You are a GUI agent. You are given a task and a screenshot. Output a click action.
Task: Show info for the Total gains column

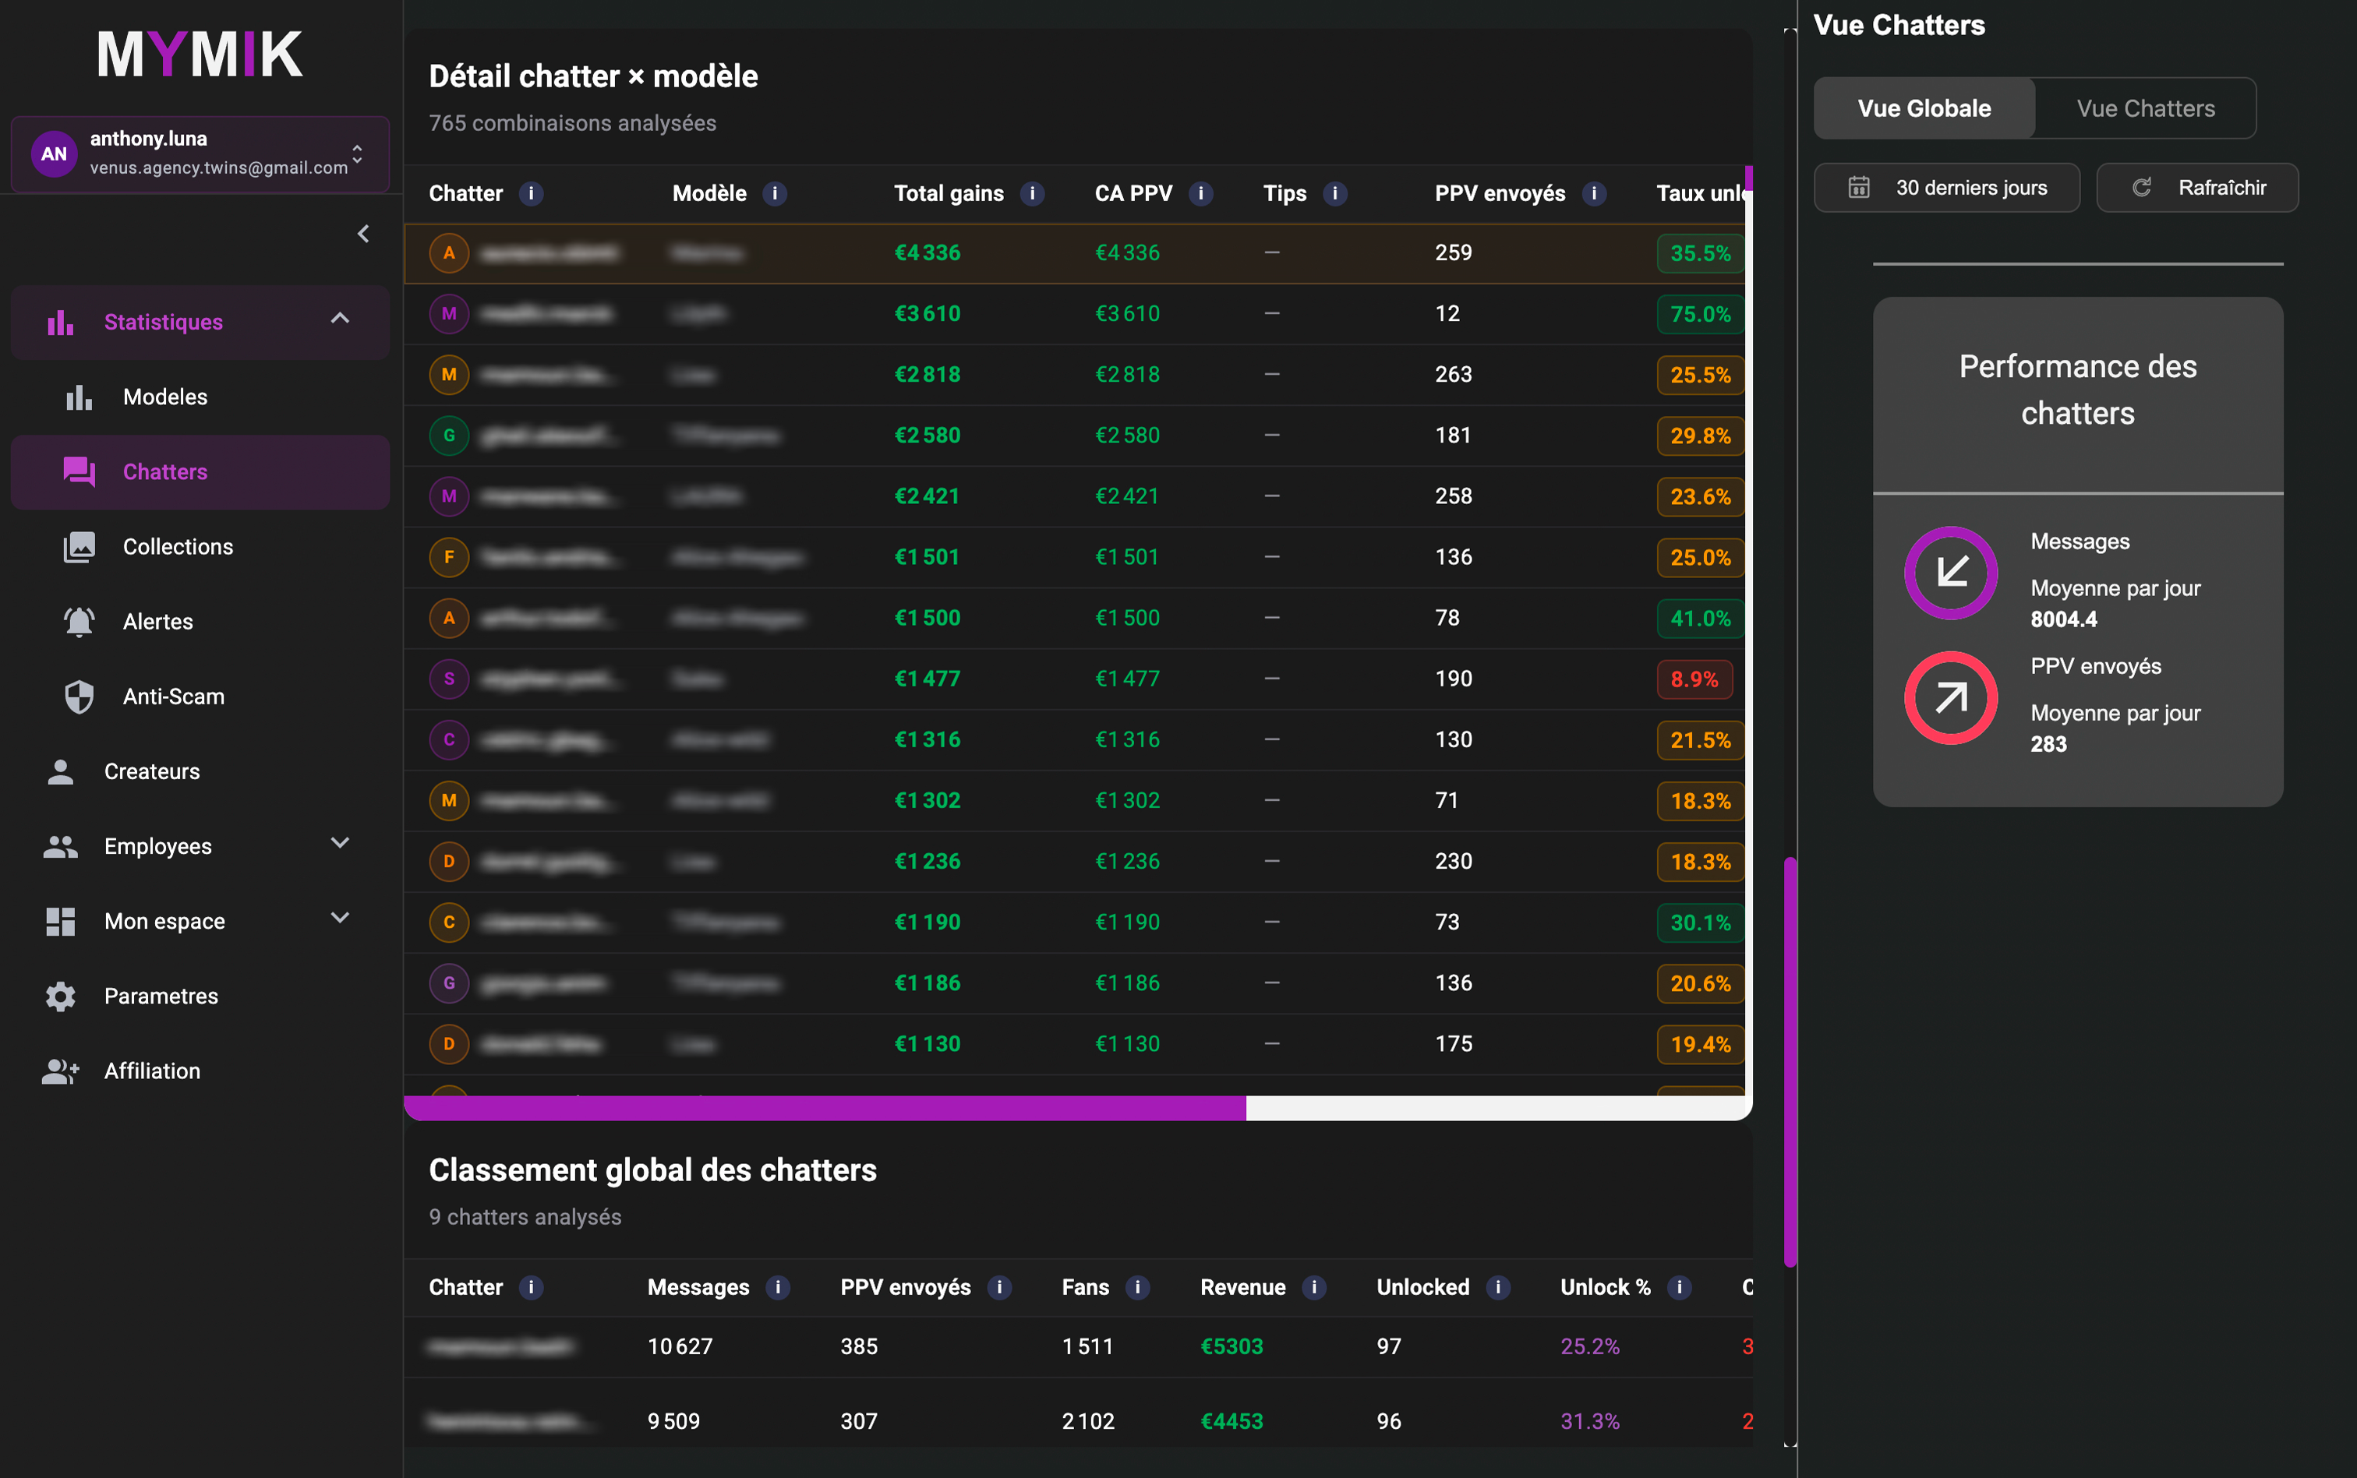[x=1031, y=193]
